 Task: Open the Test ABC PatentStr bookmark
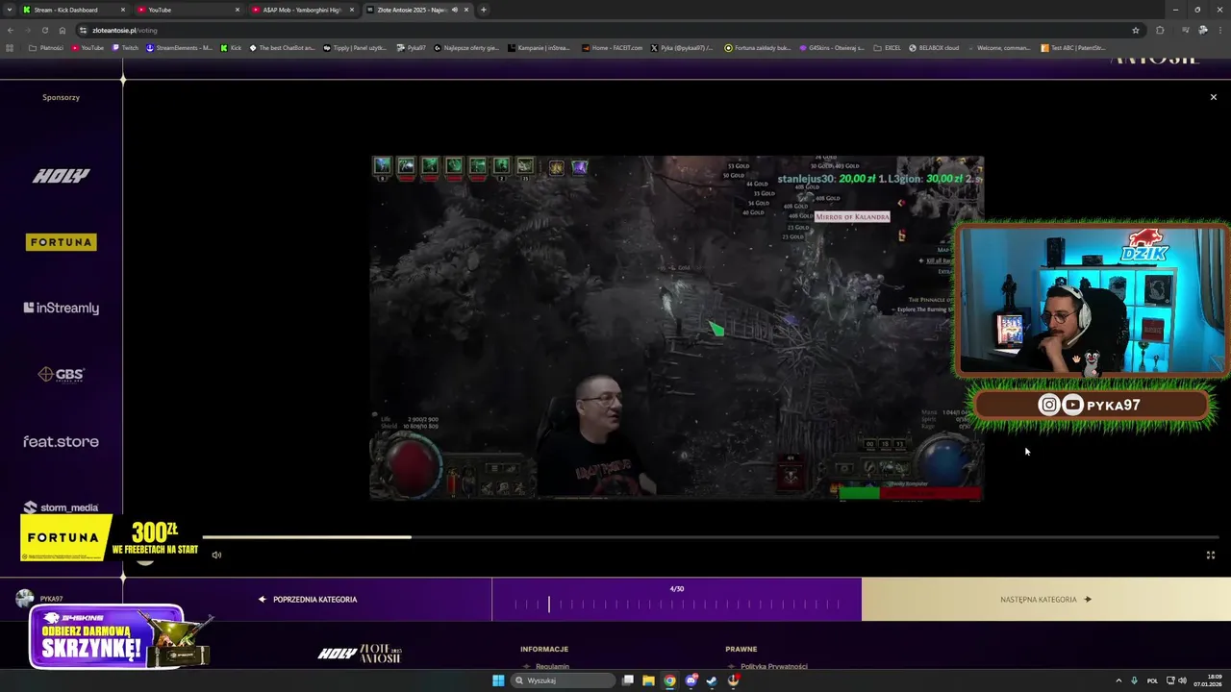pyautogui.click(x=1073, y=47)
